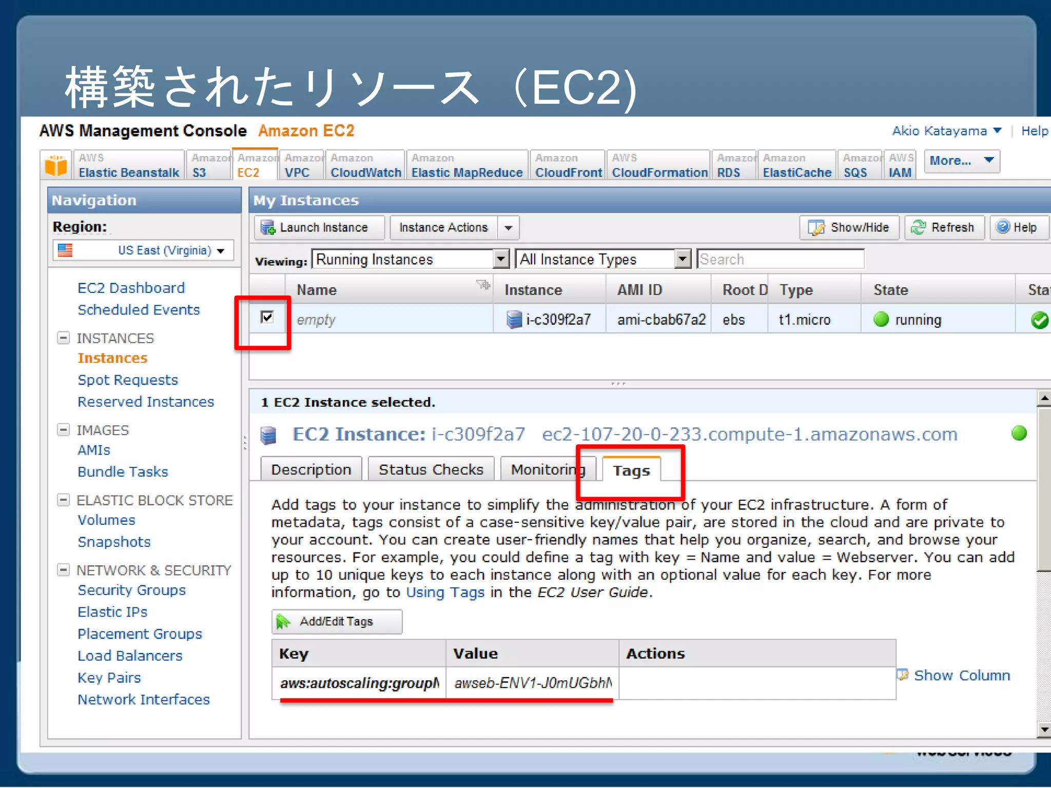Collapse the NETWORK & SECURITY section
Image resolution: width=1051 pixels, height=788 pixels.
tap(63, 569)
